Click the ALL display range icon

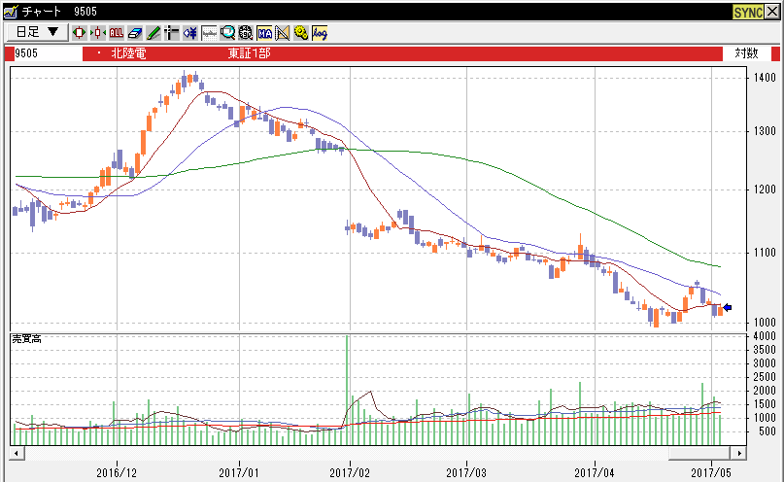click(117, 32)
